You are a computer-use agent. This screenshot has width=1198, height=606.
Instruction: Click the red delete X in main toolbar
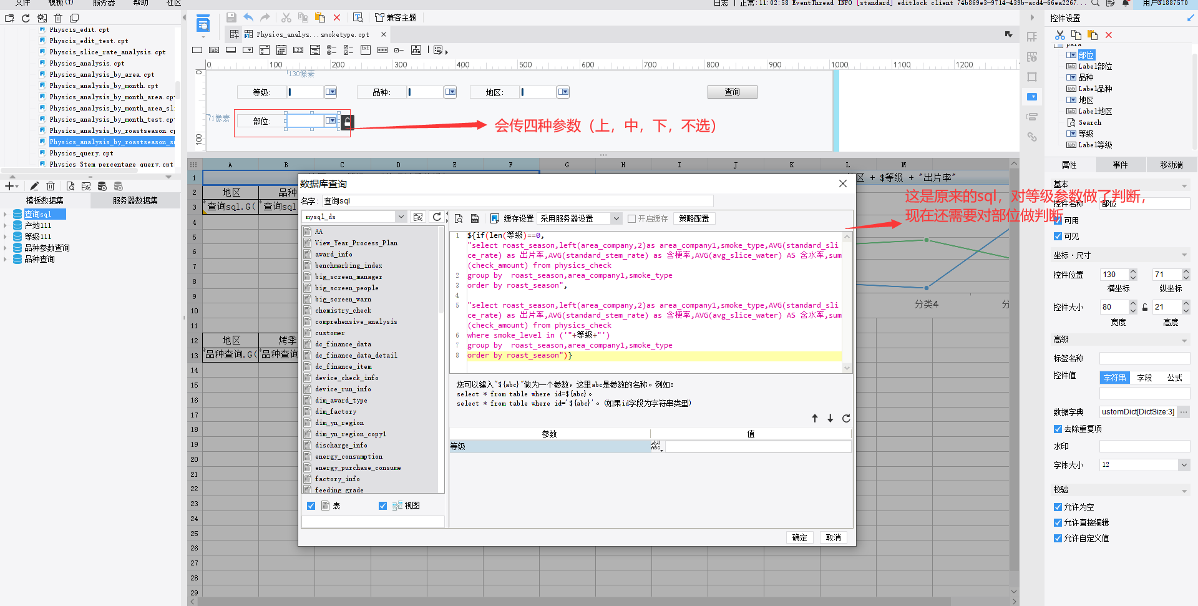pyautogui.click(x=337, y=17)
